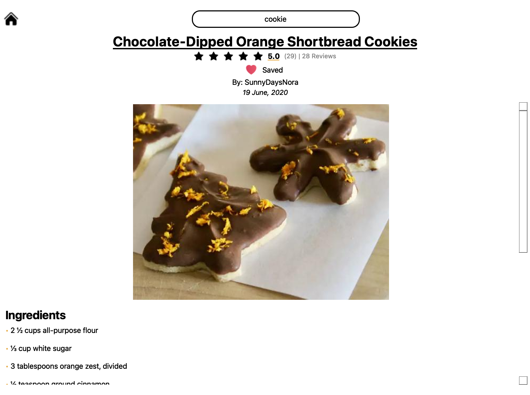
Task: Select the recipe date 19 June, 2020
Action: 265,93
